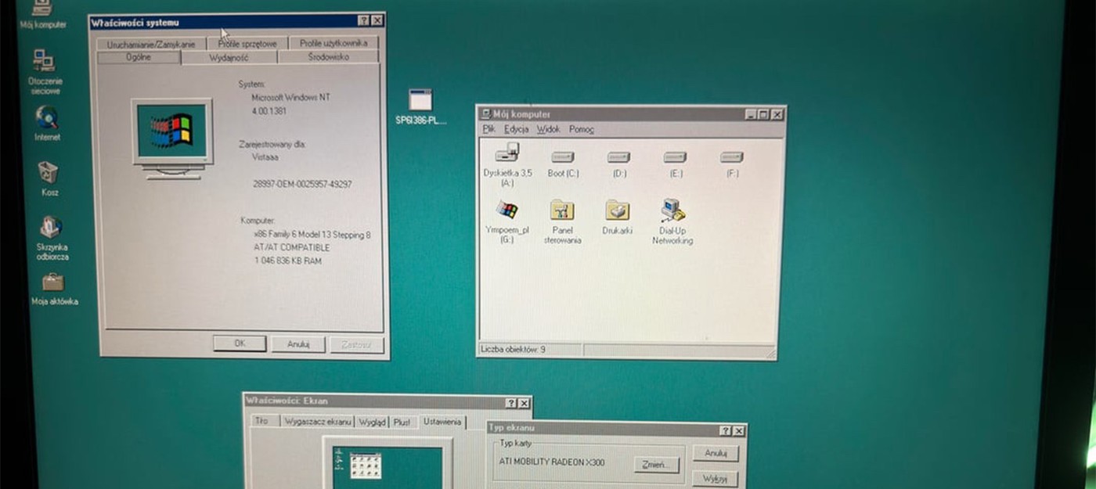Viewport: 1096px width, 489px height.
Task: Switch to the Wydajność tab
Action: [x=229, y=57]
